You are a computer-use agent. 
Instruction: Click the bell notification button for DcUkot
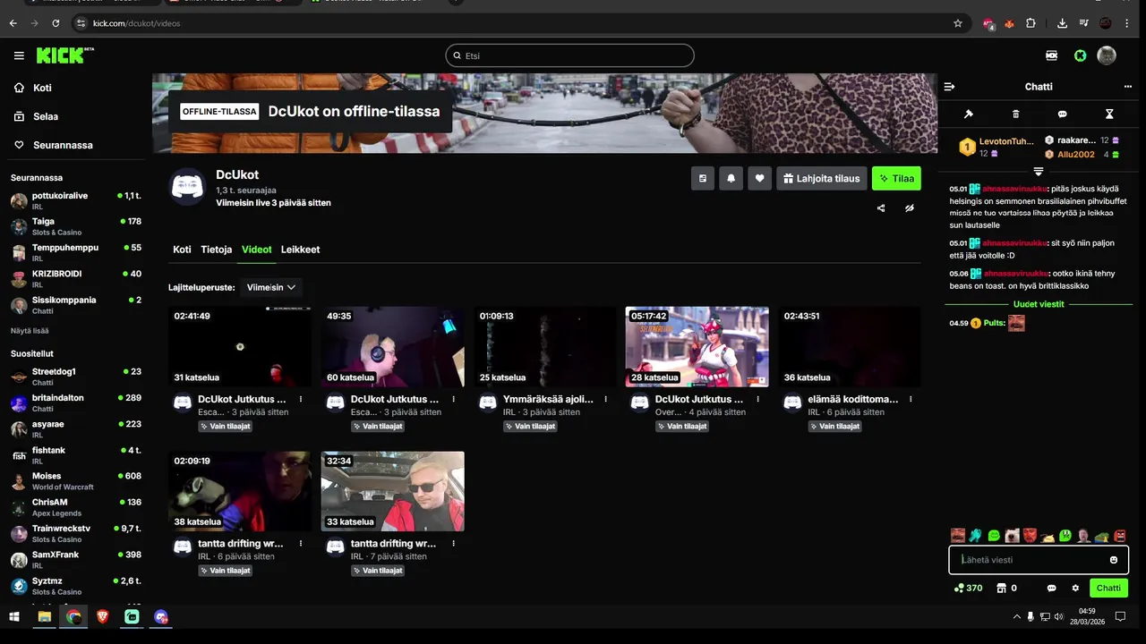(x=731, y=178)
